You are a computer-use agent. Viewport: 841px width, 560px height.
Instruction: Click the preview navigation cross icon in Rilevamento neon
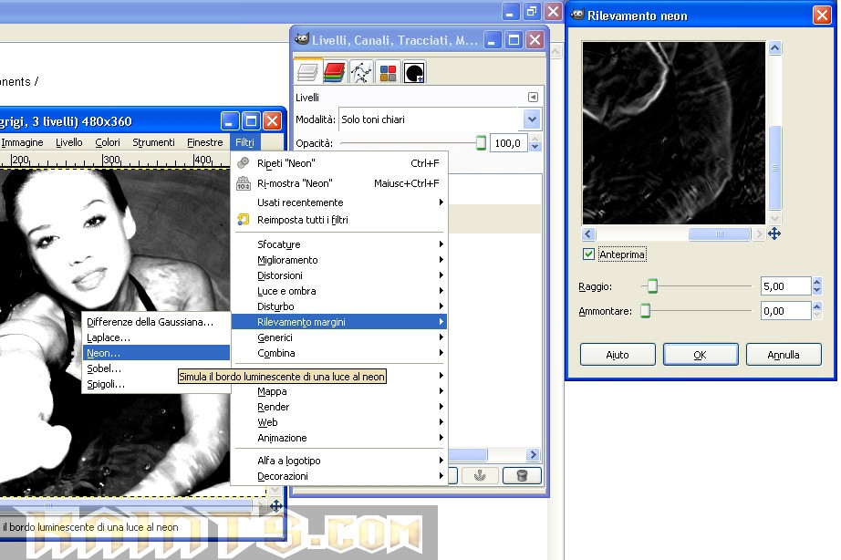coord(774,233)
